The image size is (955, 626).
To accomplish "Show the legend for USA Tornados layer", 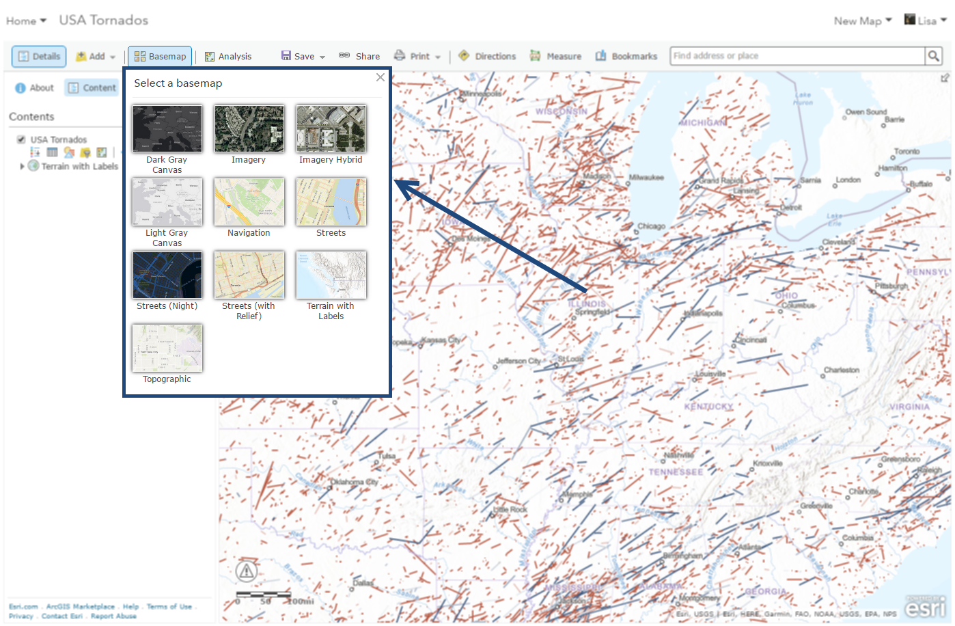I will [x=35, y=152].
